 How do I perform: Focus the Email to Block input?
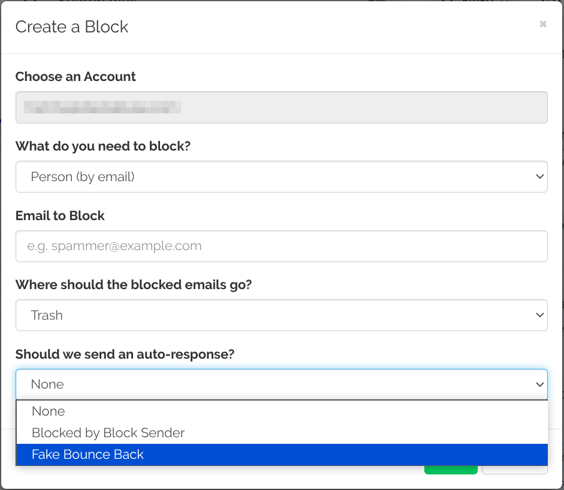pos(281,246)
